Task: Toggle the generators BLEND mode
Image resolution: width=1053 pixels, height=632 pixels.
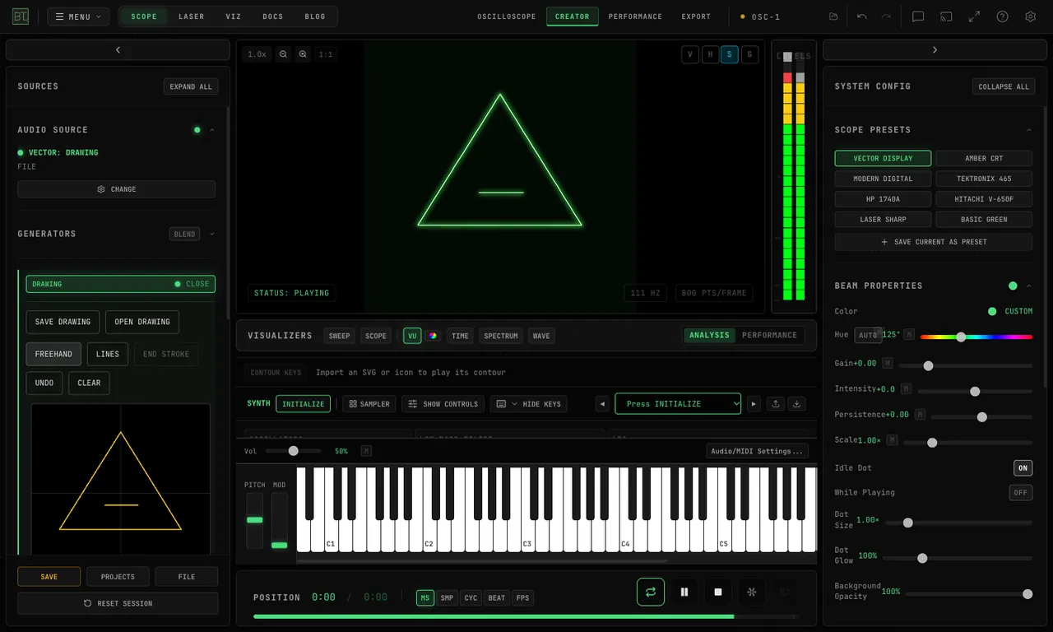Action: click(x=184, y=234)
